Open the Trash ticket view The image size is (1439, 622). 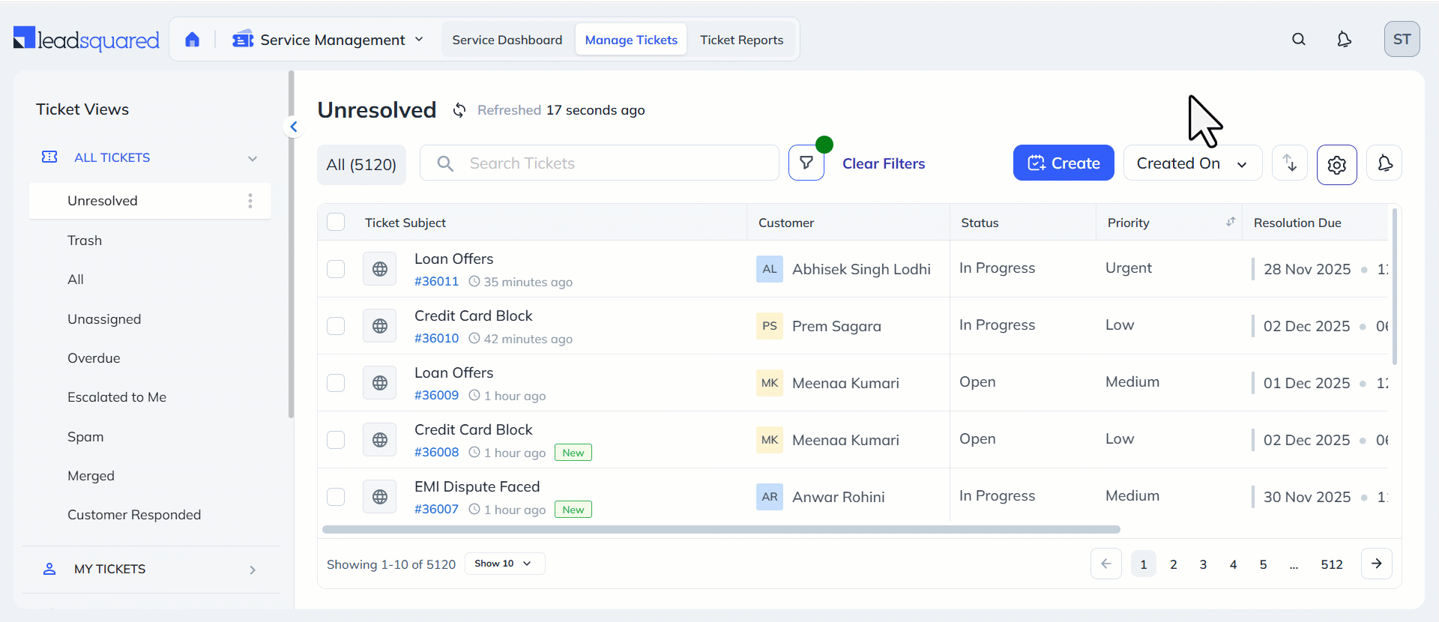(x=85, y=241)
